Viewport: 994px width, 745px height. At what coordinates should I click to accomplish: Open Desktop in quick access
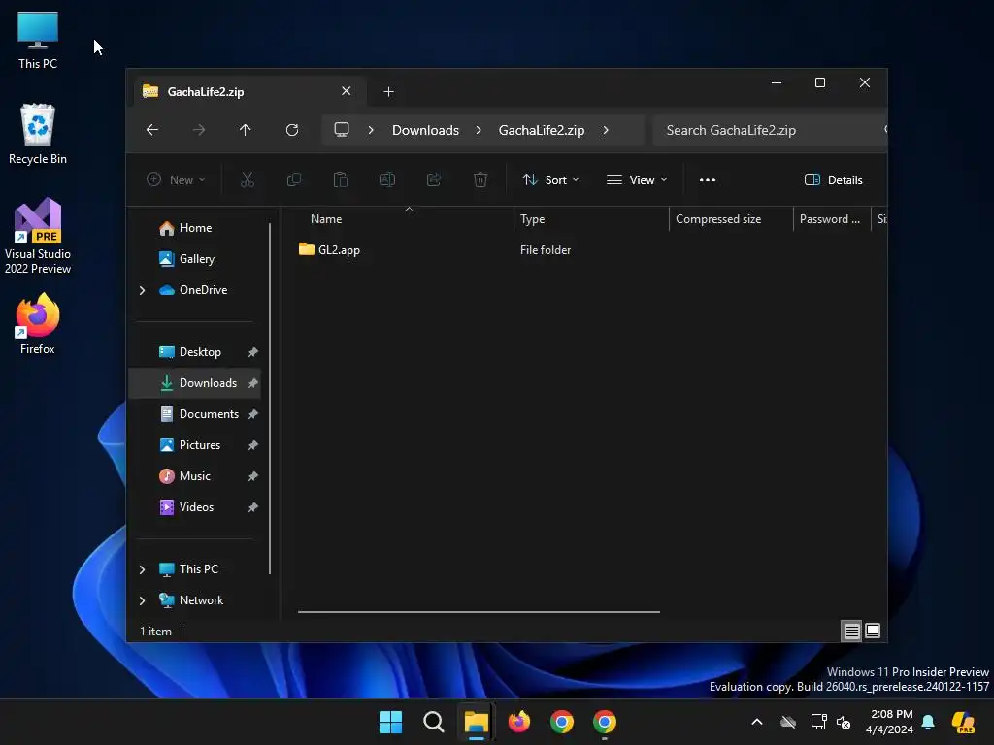[200, 352]
